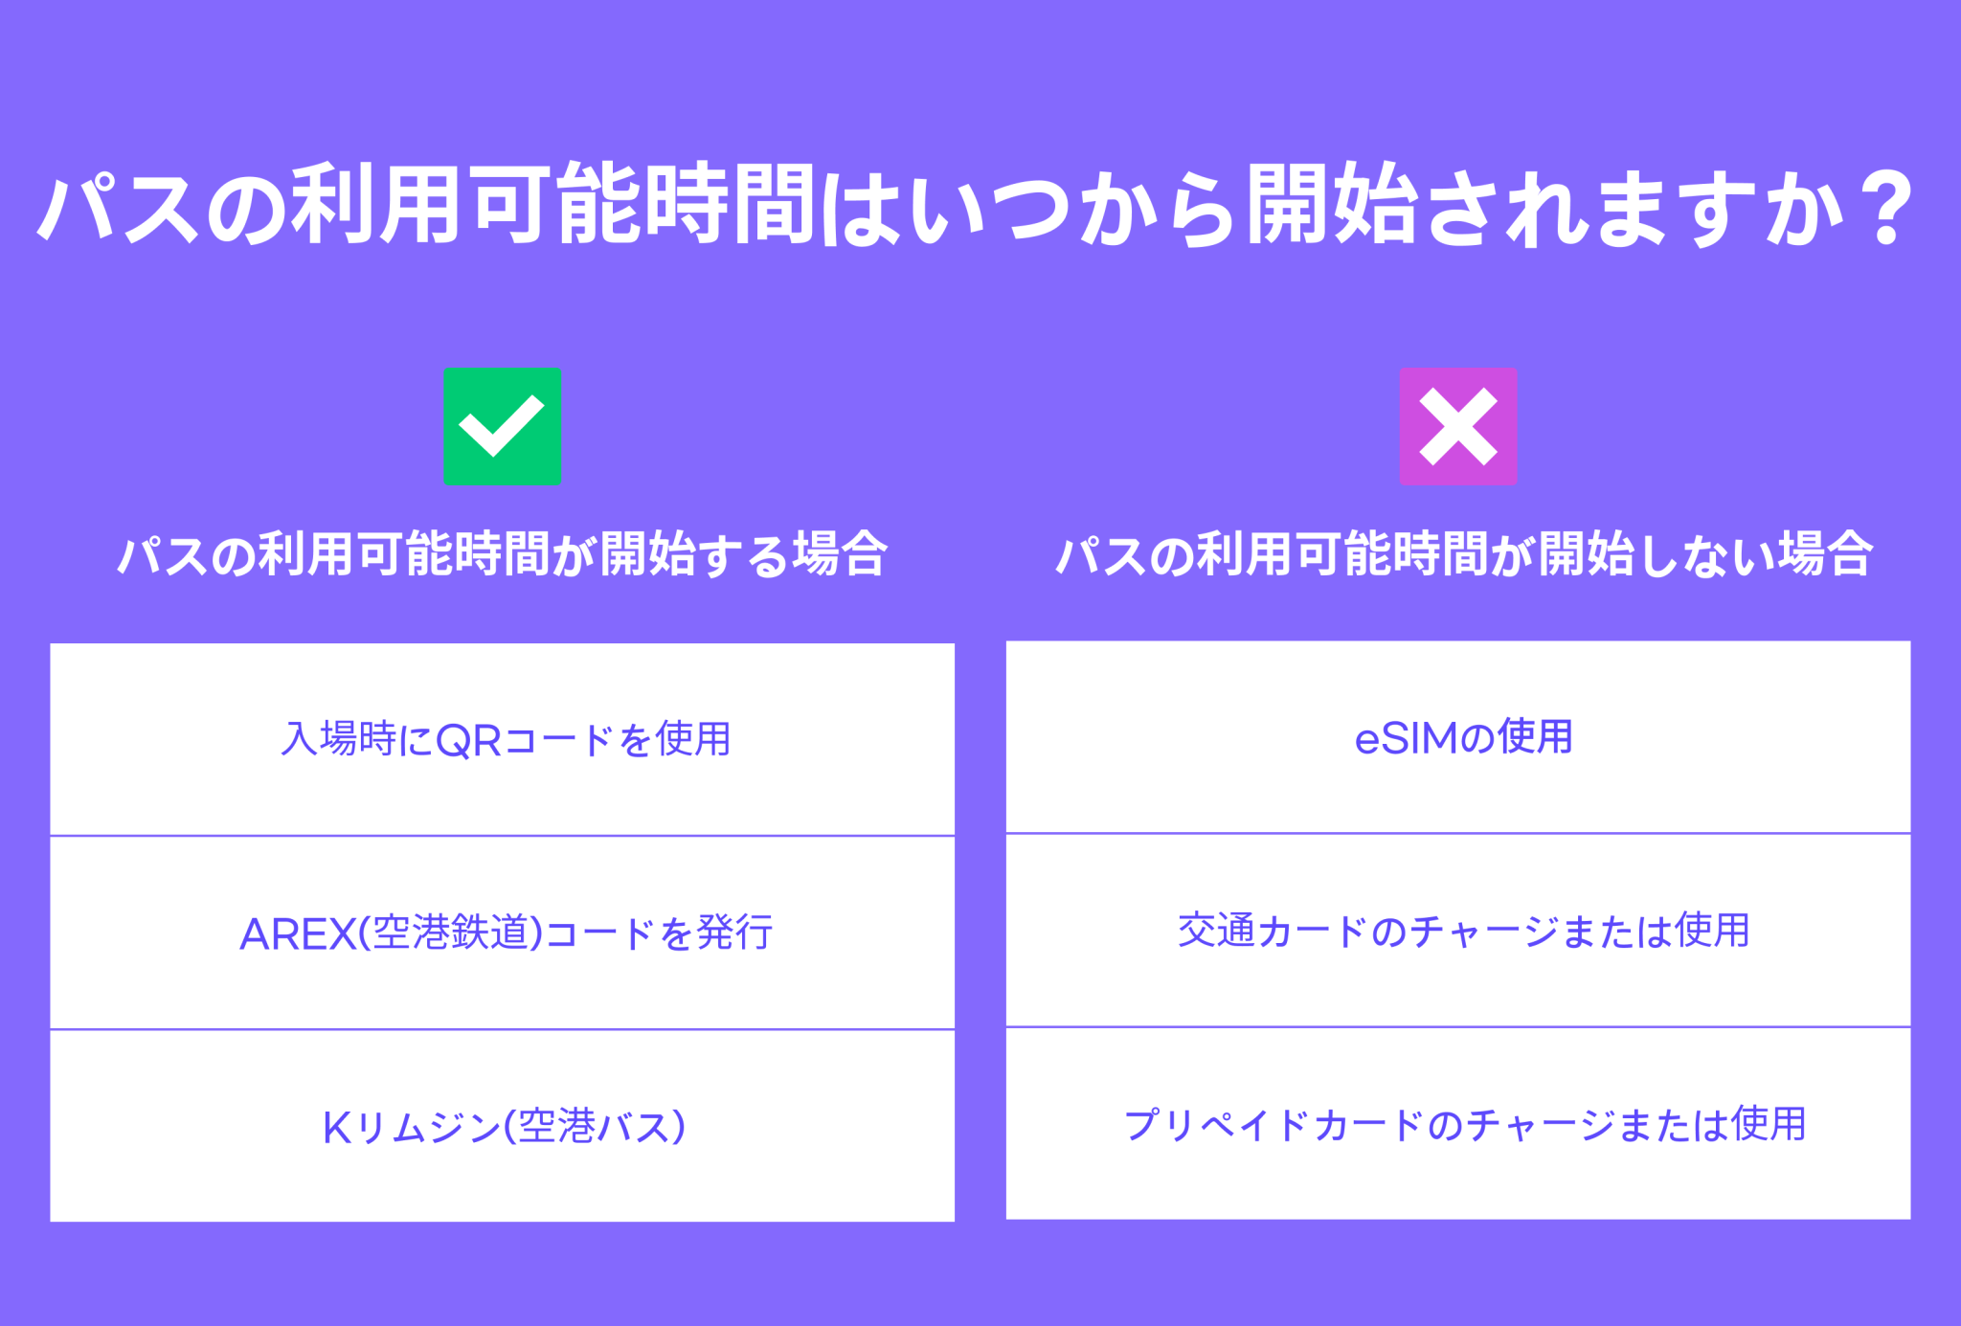Click the QR text in first row
1961x1326 pixels.
468,740
